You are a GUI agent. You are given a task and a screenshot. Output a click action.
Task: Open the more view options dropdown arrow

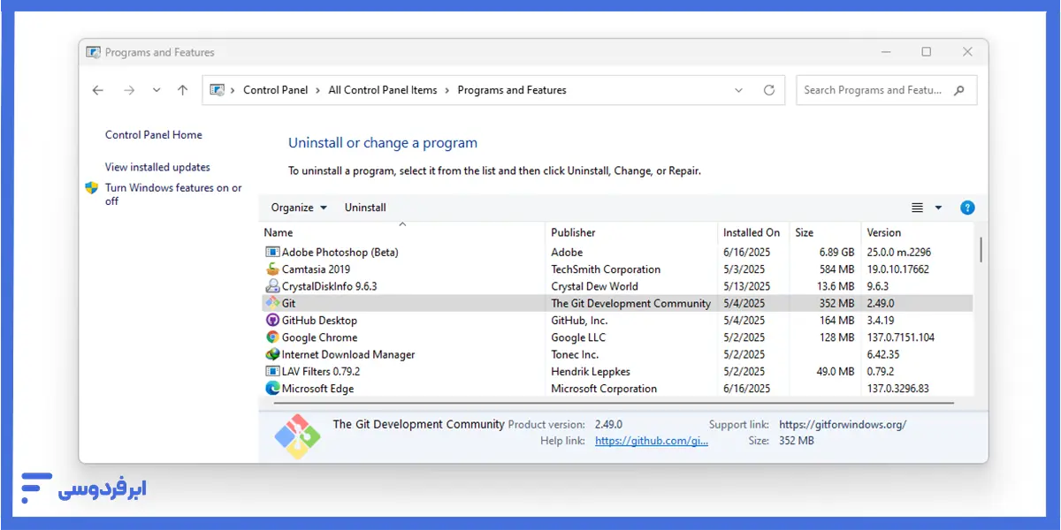938,208
